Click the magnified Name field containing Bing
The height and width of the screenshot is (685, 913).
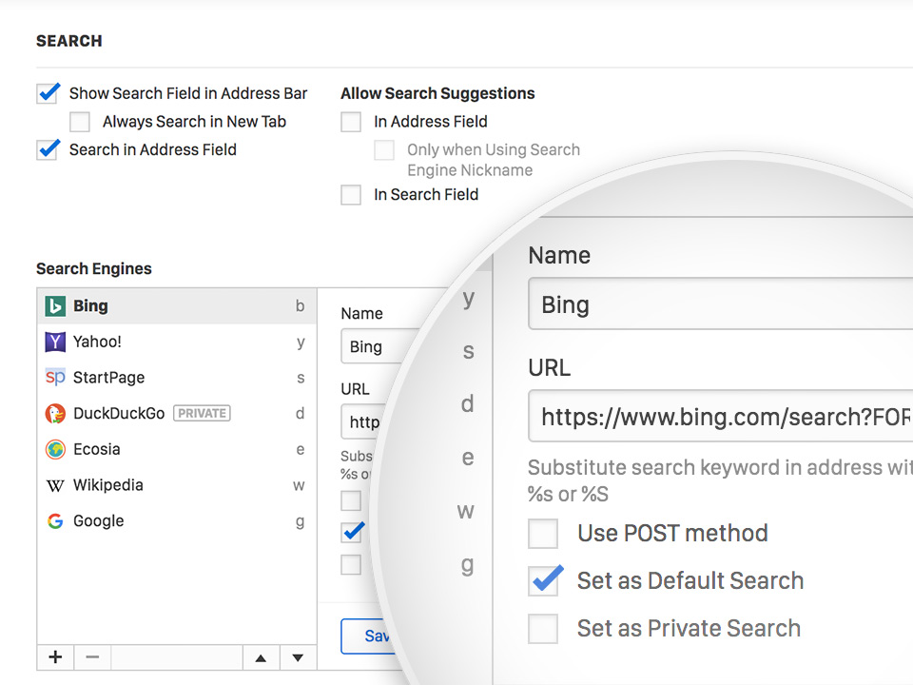(720, 304)
